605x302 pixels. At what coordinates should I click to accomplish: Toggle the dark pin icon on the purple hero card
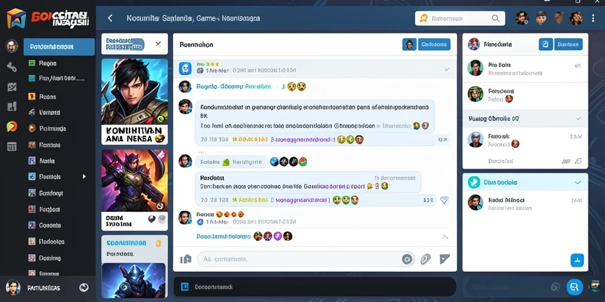point(152,219)
